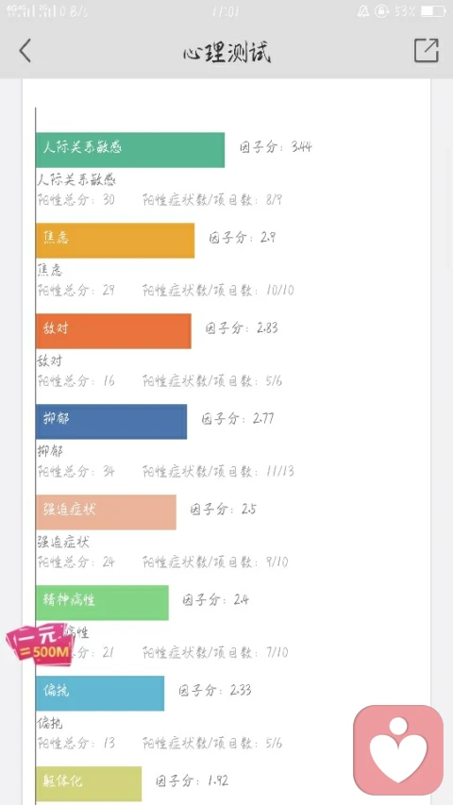Tap the 心理测试 page title

coord(226,52)
